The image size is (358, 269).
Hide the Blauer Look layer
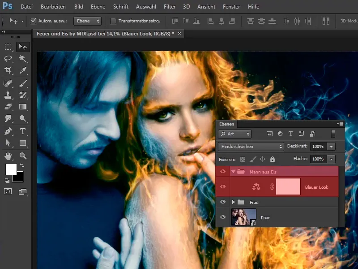[x=223, y=187]
